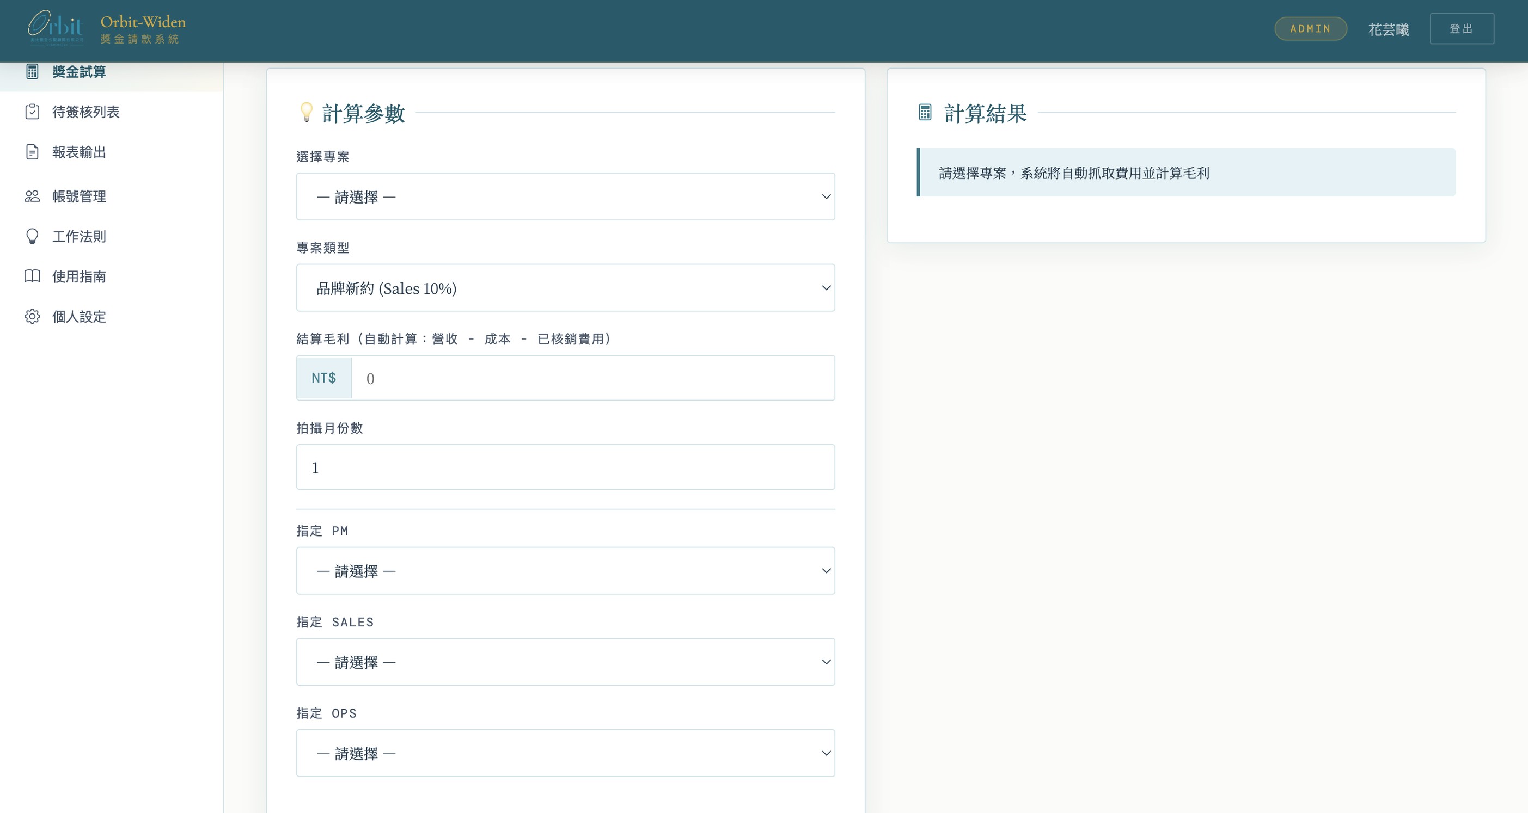
Task: Click the 登出 logout button
Action: click(x=1461, y=28)
